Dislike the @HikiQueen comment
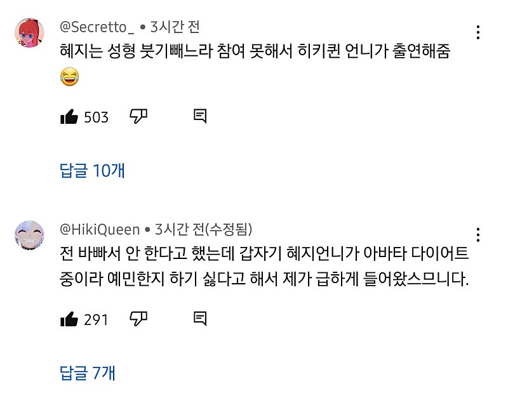This screenshot has height=398, width=508. click(138, 319)
